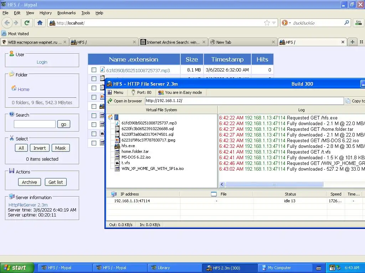Reload the localhost page

[27, 23]
